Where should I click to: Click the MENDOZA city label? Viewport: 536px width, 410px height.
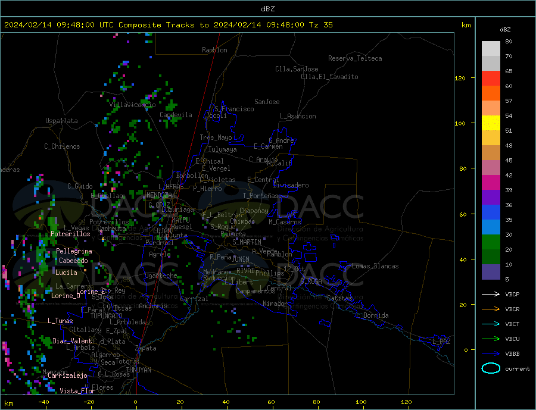click(x=160, y=195)
